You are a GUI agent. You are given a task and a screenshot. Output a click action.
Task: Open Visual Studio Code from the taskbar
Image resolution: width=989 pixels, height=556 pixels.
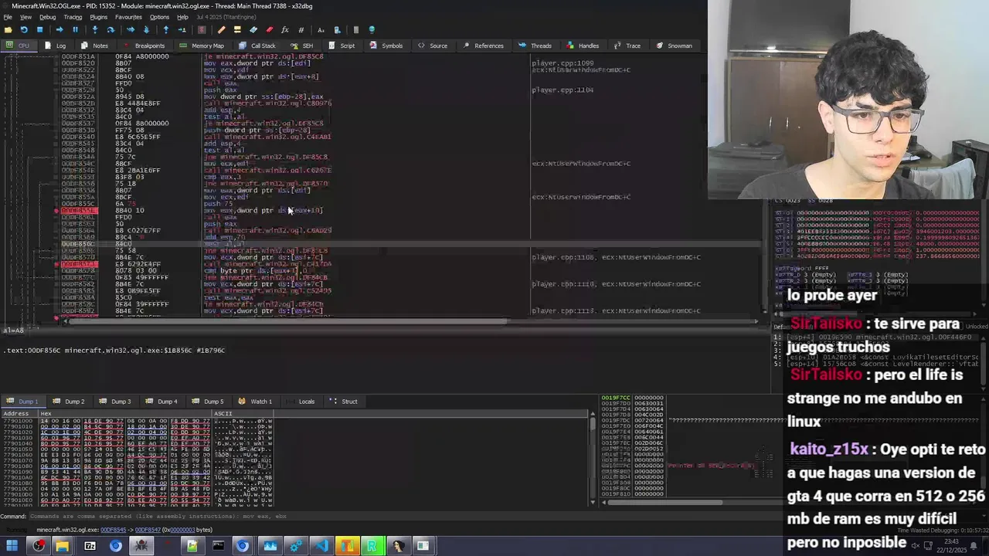point(321,546)
